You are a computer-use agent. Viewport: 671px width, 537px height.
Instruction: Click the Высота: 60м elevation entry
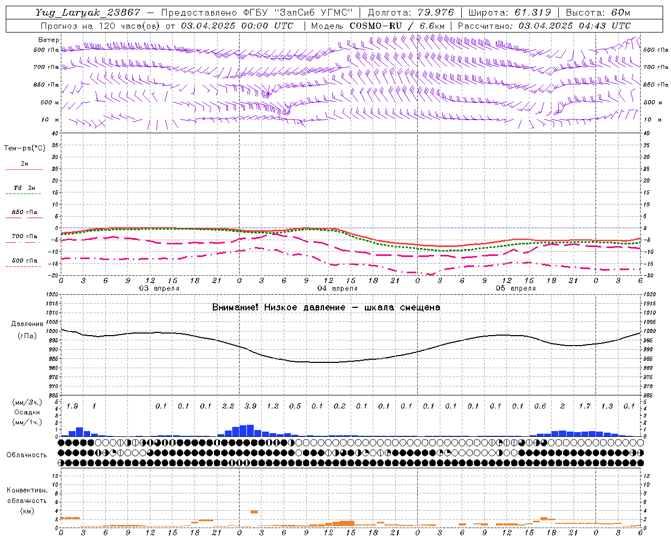tap(598, 13)
